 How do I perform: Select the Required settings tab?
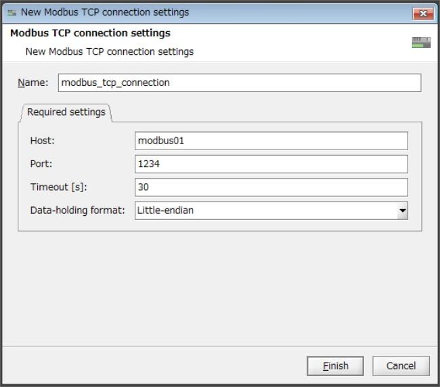(x=66, y=112)
